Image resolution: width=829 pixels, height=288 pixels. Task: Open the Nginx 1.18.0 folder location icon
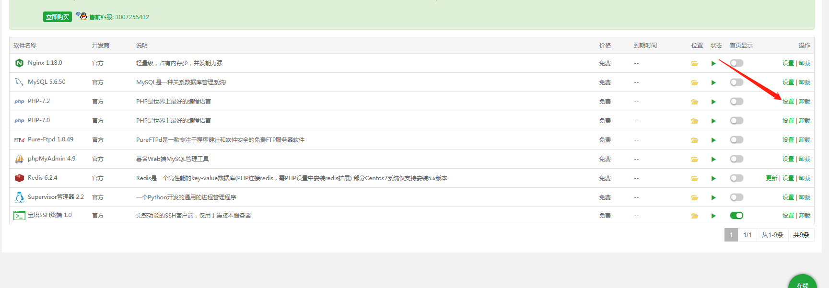click(694, 63)
